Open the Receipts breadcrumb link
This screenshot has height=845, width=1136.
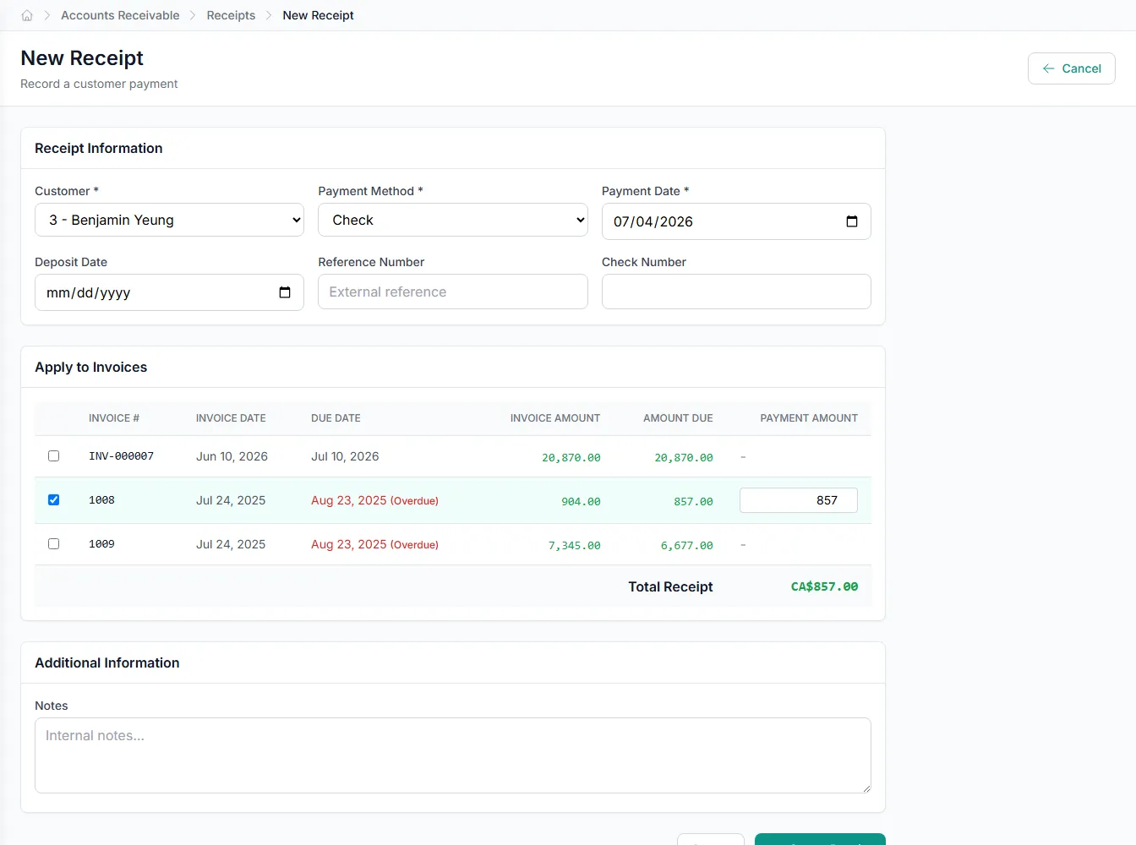pos(231,15)
